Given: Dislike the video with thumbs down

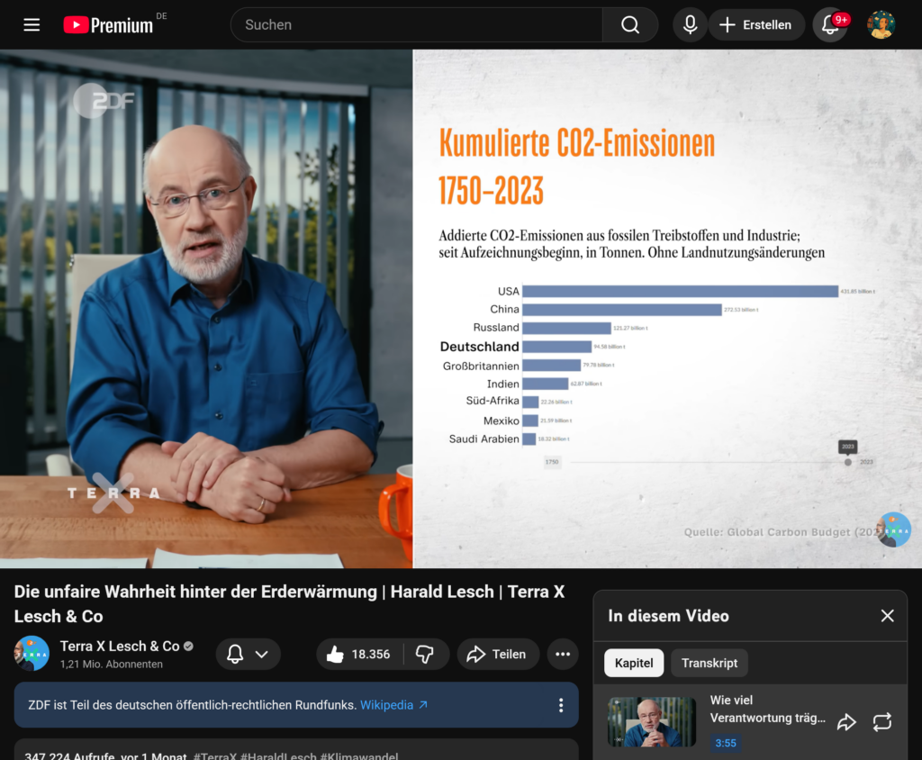Looking at the screenshot, I should point(425,655).
